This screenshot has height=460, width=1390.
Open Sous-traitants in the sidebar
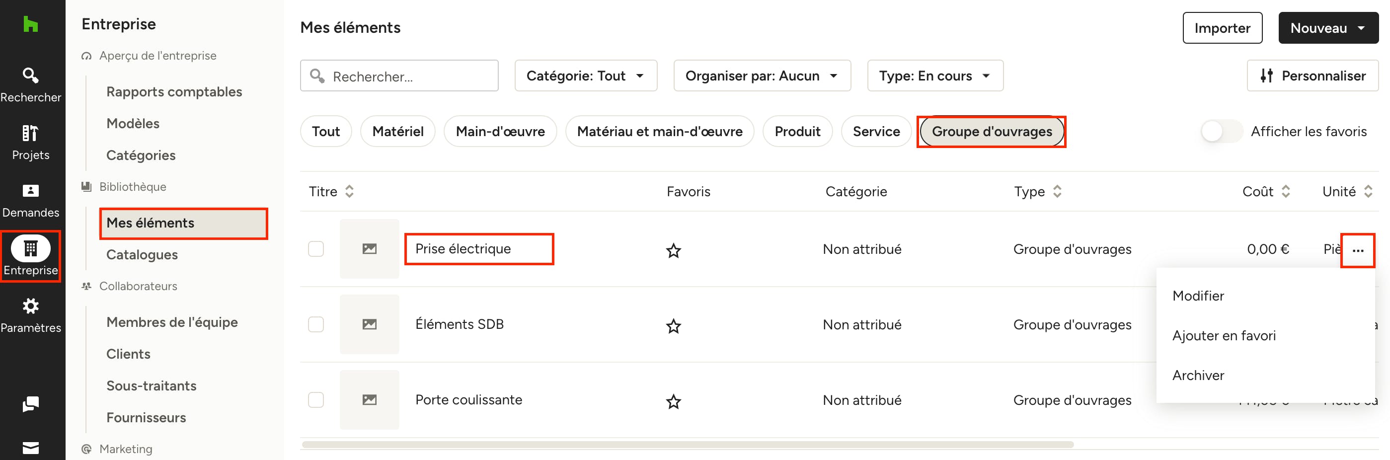(x=151, y=385)
